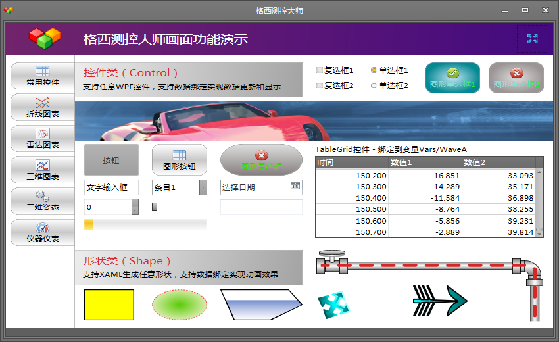Open the 常用控件 page in the sidebar
Viewport: 559px width, 342px height.
[43, 76]
